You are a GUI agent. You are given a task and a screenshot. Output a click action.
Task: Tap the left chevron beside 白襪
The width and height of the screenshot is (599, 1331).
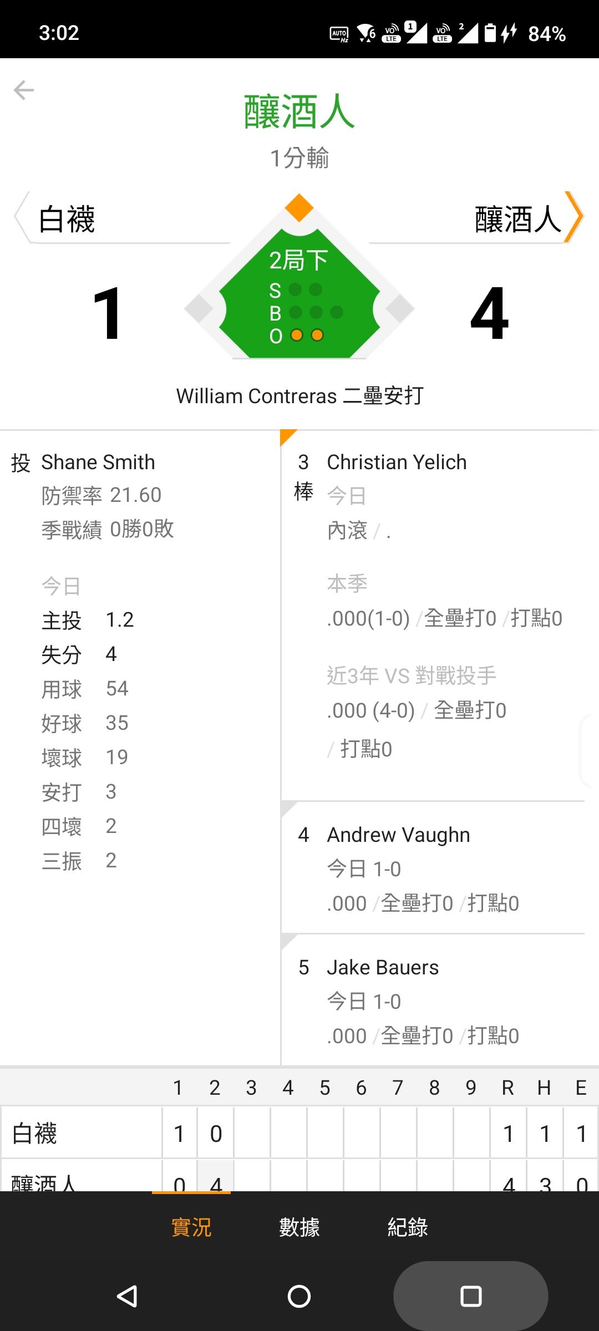pyautogui.click(x=21, y=217)
